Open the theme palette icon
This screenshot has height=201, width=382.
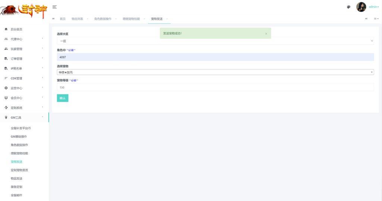pos(348,7)
